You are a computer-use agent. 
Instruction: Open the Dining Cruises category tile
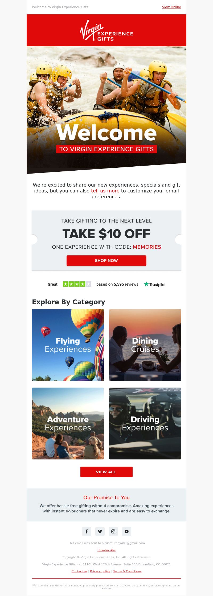[145, 345]
